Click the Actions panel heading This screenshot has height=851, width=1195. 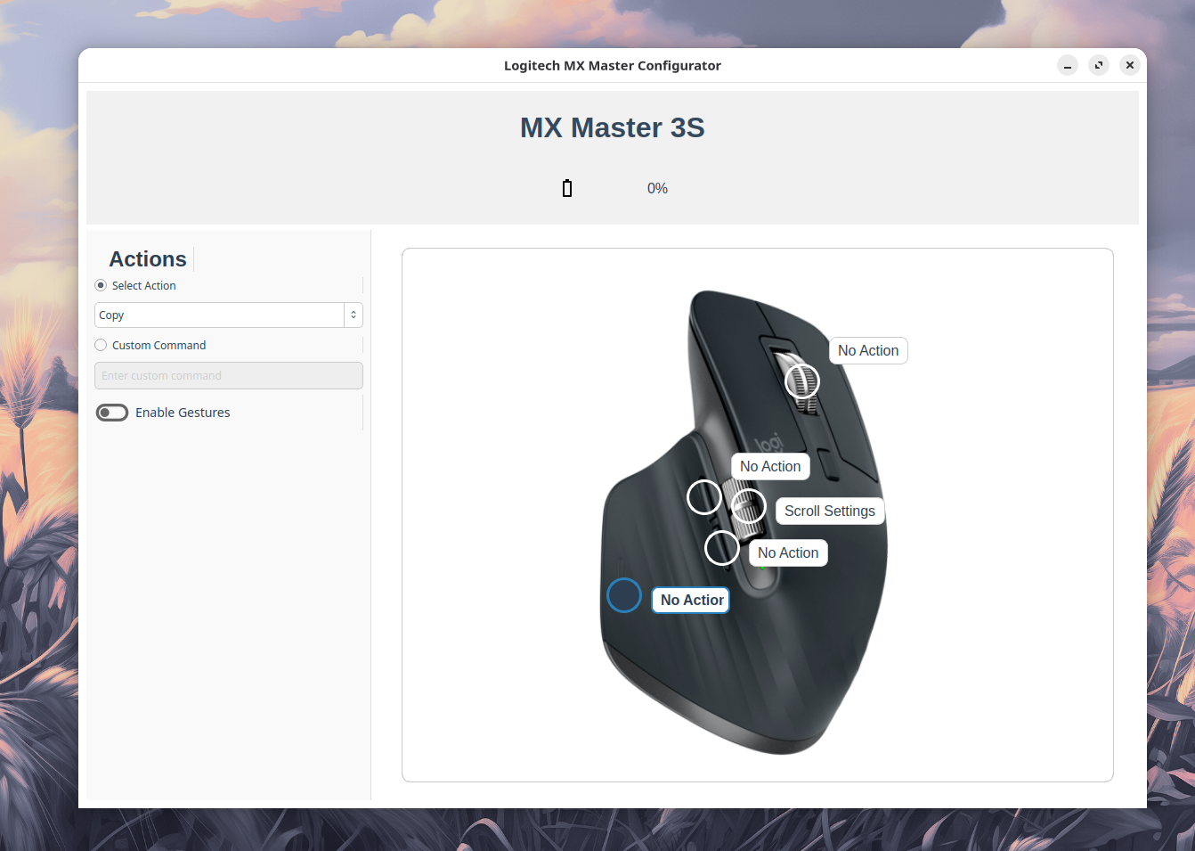148,259
